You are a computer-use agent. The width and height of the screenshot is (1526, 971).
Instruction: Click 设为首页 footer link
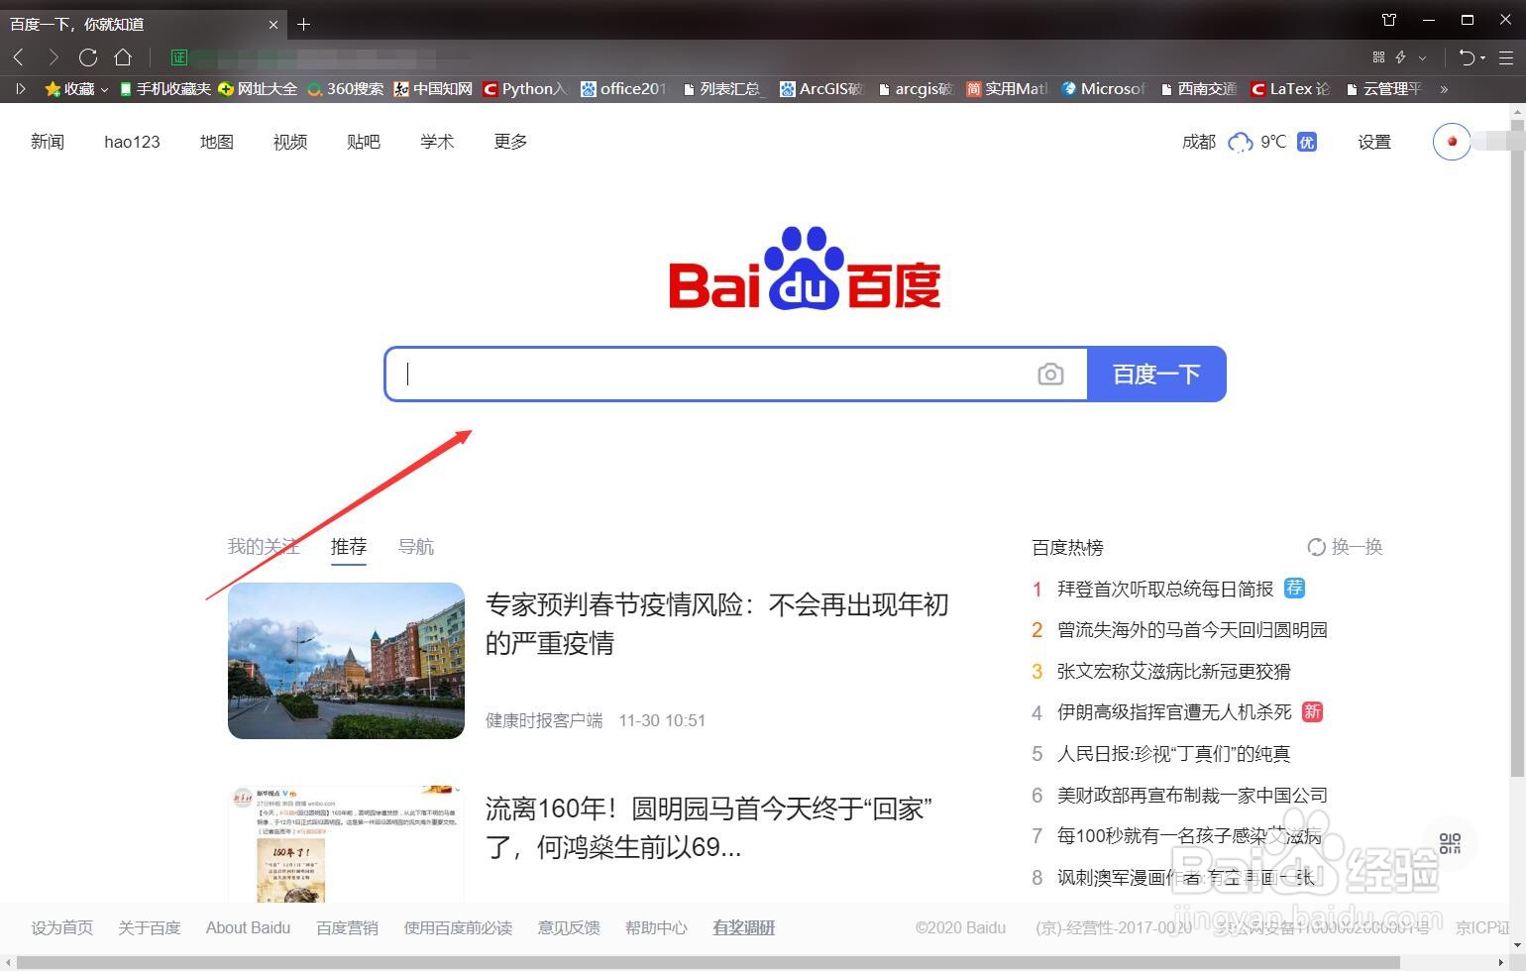point(62,928)
